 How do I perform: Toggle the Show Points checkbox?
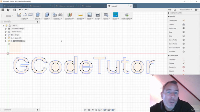[183, 44]
